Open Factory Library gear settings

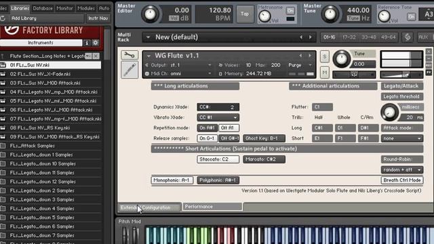pos(96,43)
